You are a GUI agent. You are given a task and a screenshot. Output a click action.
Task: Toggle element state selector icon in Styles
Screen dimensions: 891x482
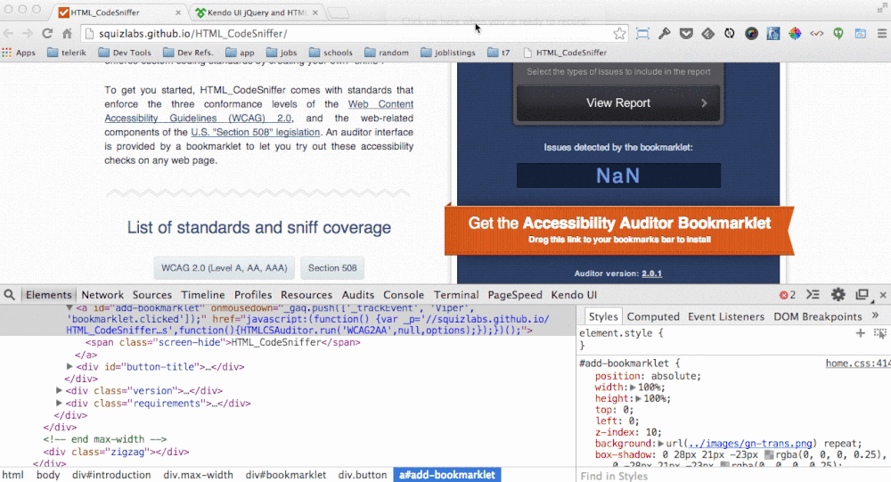[x=880, y=333]
